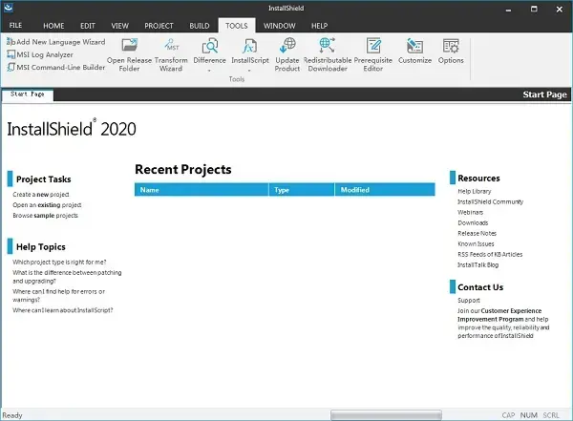Click the Open Release Folder icon

(x=129, y=45)
